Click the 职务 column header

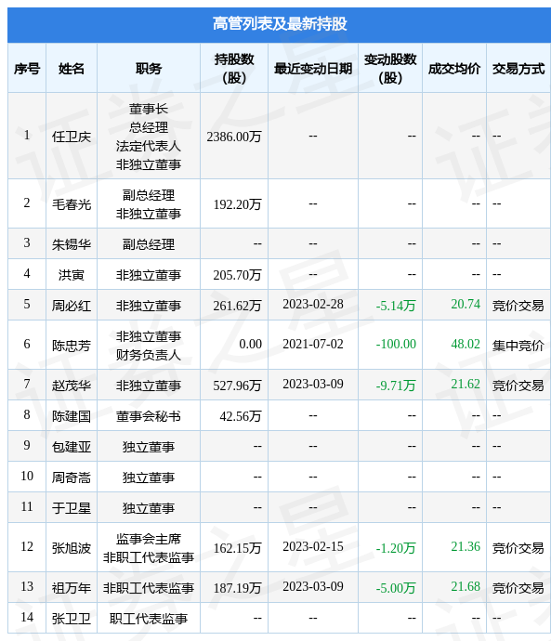[x=149, y=69]
